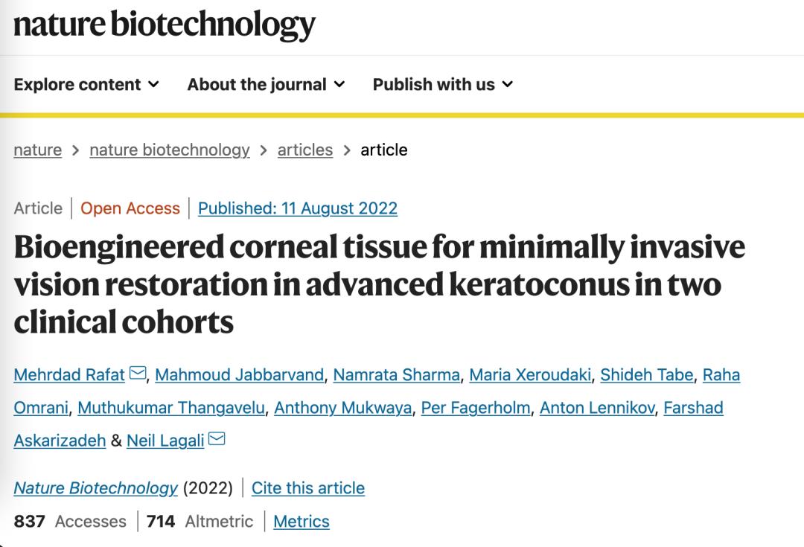Open Nature Biotechnology journal link in citation
Viewport: 804px width, 547px height.
[x=95, y=487]
